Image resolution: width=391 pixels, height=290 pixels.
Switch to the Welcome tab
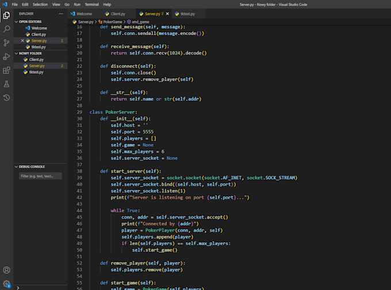click(x=84, y=14)
